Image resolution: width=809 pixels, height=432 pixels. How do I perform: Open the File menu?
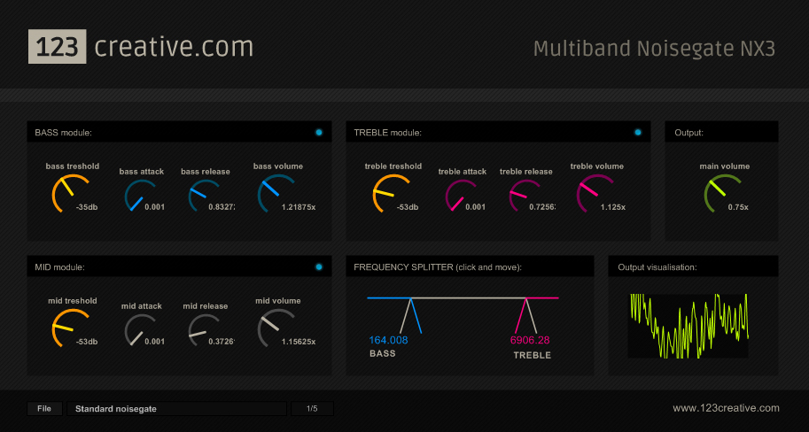43,409
